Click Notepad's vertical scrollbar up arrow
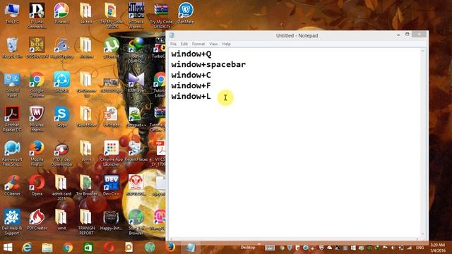The height and width of the screenshot is (254, 452). coord(423,51)
